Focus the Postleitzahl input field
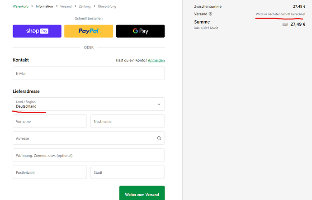Viewport: 312px width, 200px height. (50, 172)
